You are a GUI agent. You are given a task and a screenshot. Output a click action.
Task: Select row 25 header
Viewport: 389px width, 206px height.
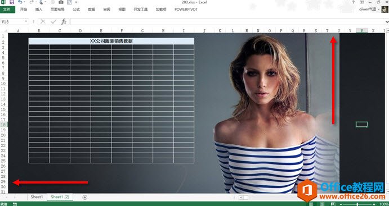point(4,161)
